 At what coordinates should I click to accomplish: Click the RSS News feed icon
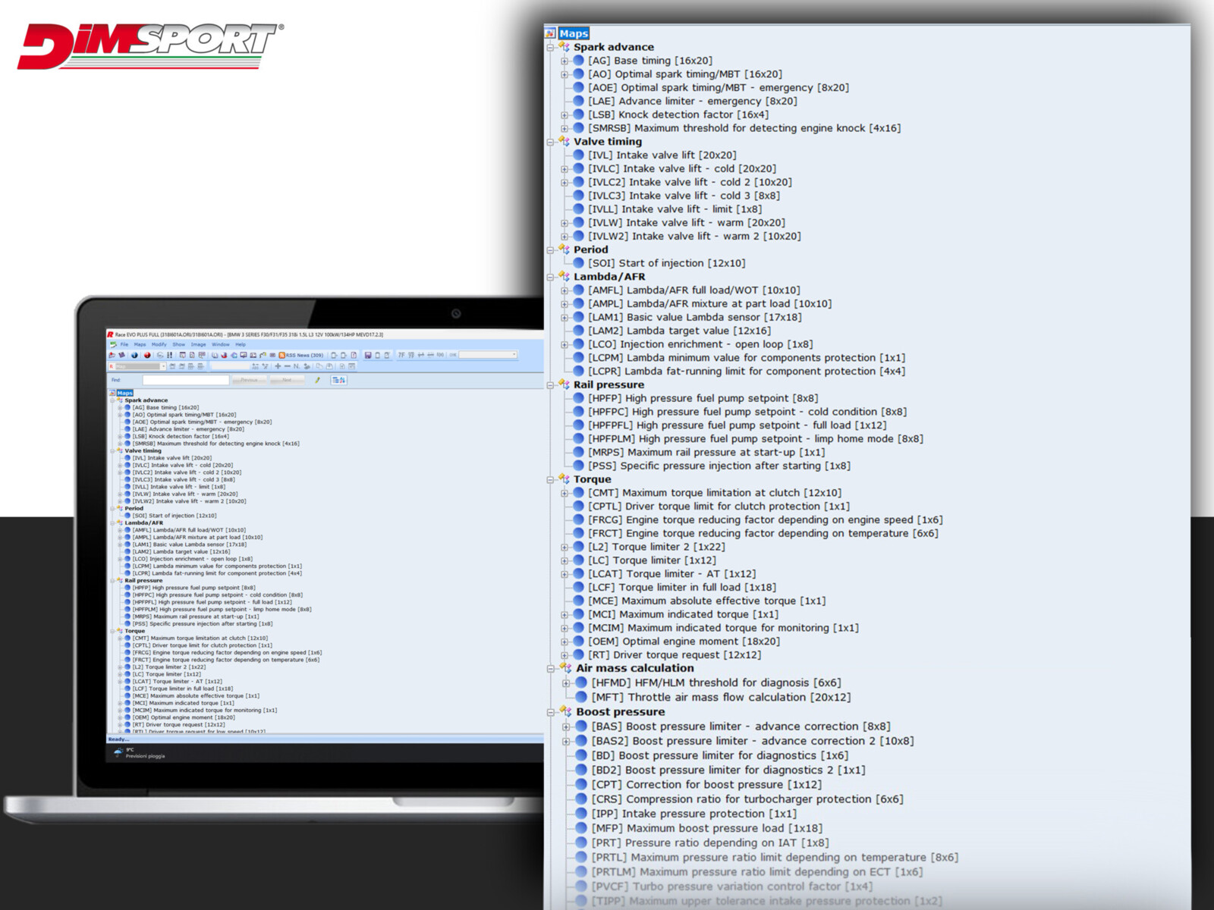point(282,355)
